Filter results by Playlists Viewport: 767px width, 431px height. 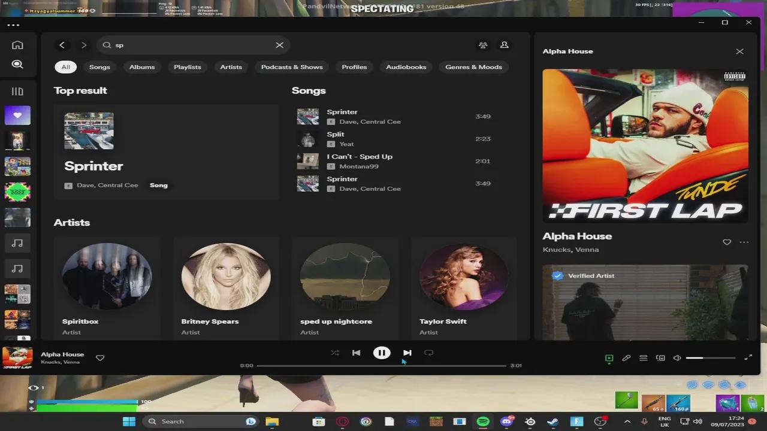(188, 67)
